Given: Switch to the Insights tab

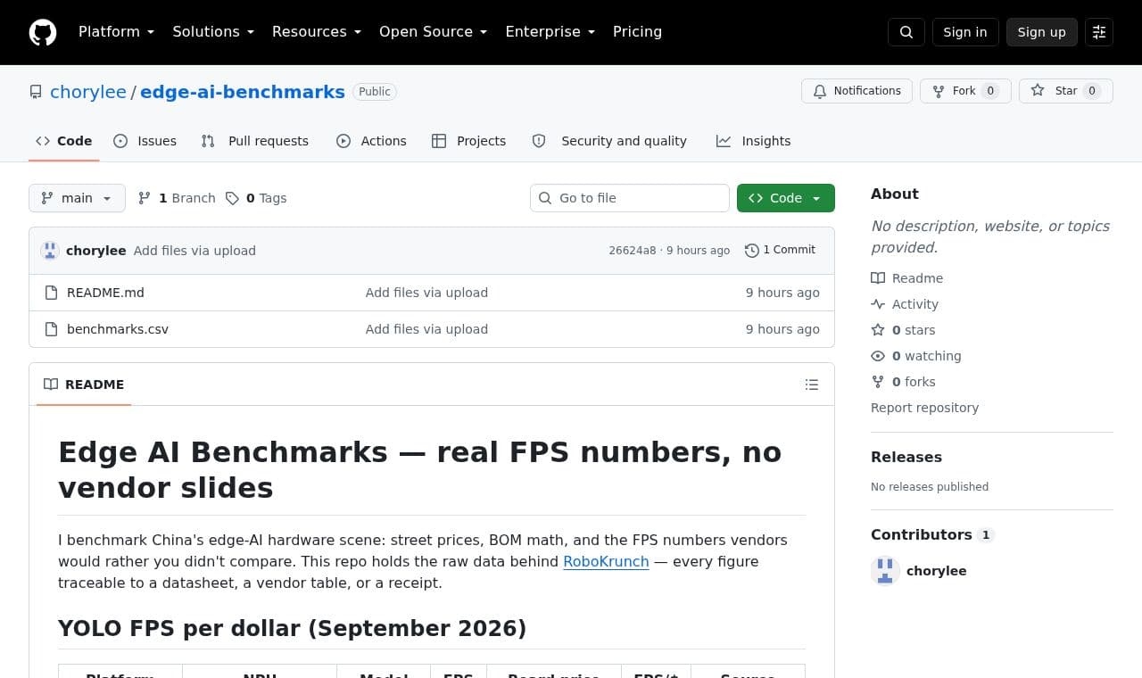Looking at the screenshot, I should click(x=754, y=141).
